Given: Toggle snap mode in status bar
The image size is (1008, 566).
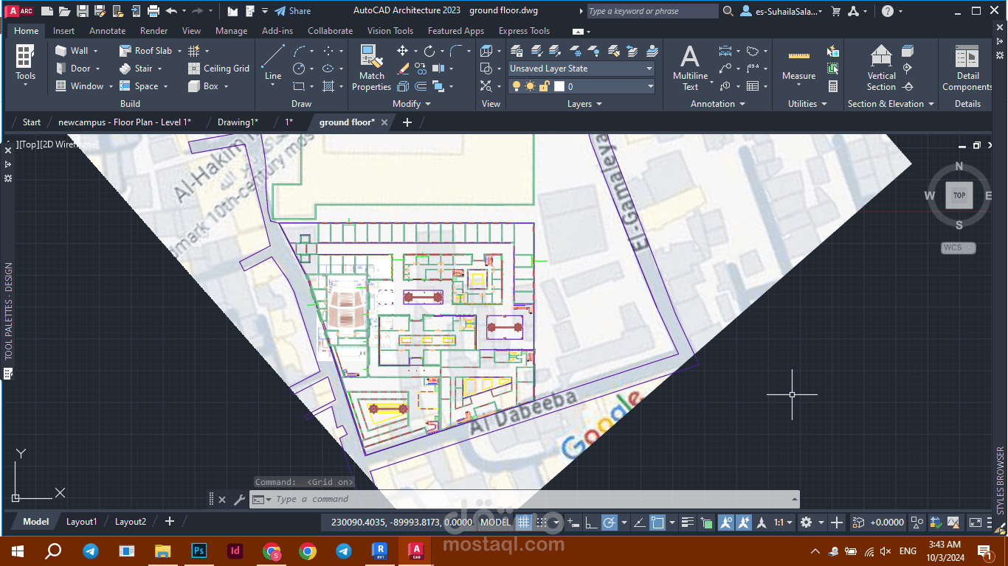Looking at the screenshot, I should [x=542, y=523].
